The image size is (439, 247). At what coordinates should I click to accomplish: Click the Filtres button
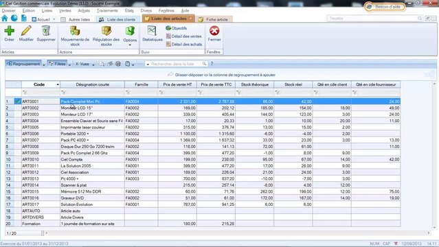tap(57, 64)
